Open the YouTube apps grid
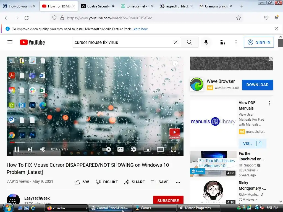Viewport: 283px width, 212px height. tap(223, 42)
